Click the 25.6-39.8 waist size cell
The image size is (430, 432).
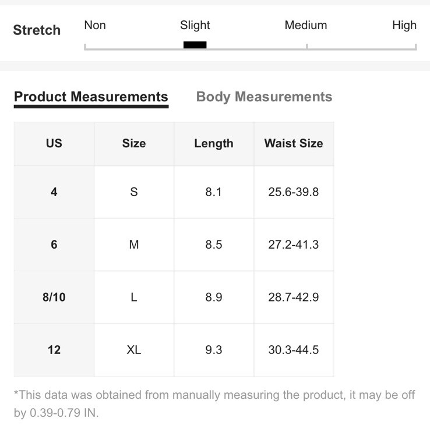point(294,192)
